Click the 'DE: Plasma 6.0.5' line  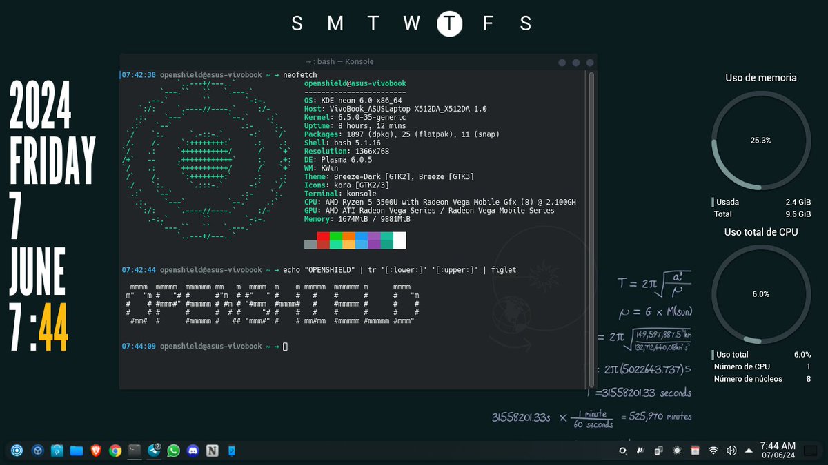click(338, 160)
